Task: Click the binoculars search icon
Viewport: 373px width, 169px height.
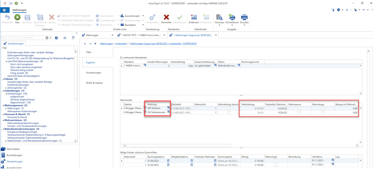Action: (x=65, y=38)
